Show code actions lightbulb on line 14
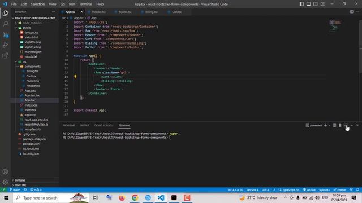This screenshot has width=362, height=203. click(x=75, y=77)
